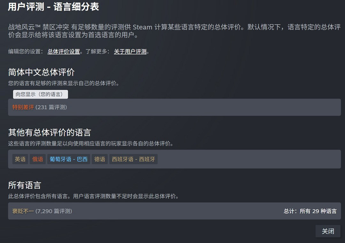Click the 特别差评 rating link

(x=23, y=107)
